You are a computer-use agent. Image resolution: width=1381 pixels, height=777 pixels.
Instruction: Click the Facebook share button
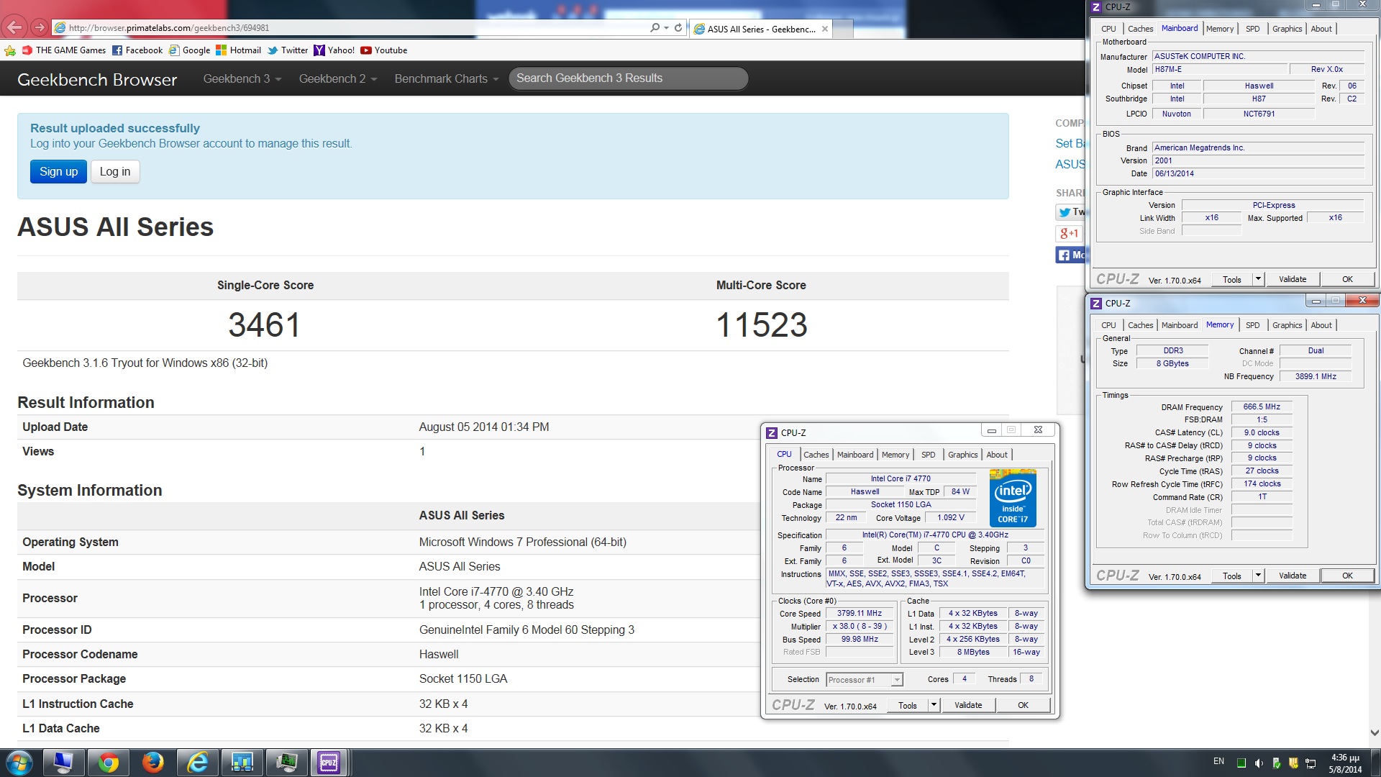coord(1070,255)
